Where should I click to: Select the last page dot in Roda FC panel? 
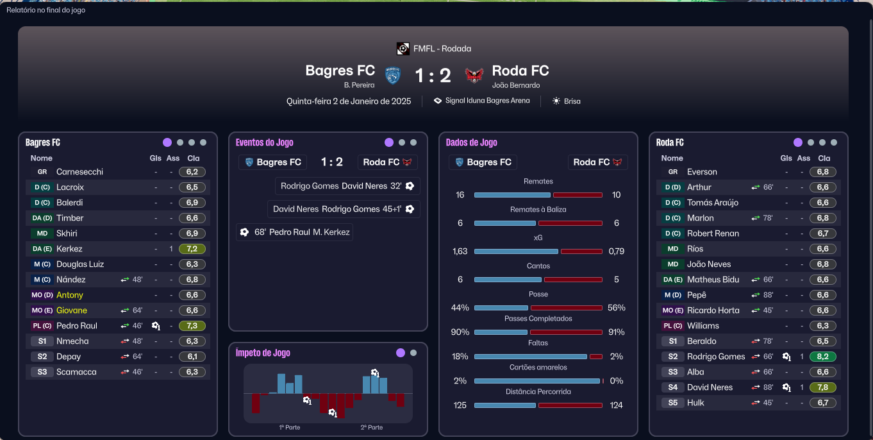(x=834, y=142)
